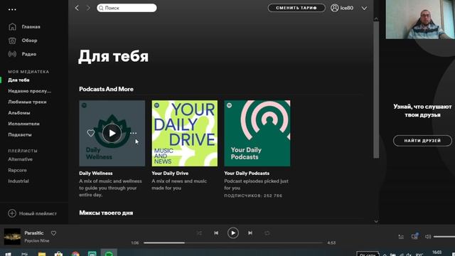Open the Industrial playlist
This screenshot has height=256, width=455.
click(18, 181)
